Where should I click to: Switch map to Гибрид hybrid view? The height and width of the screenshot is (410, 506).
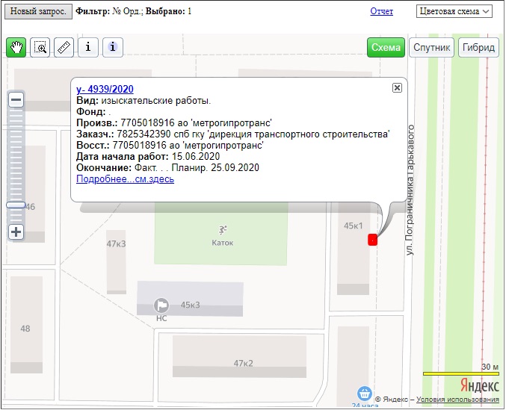pos(478,47)
